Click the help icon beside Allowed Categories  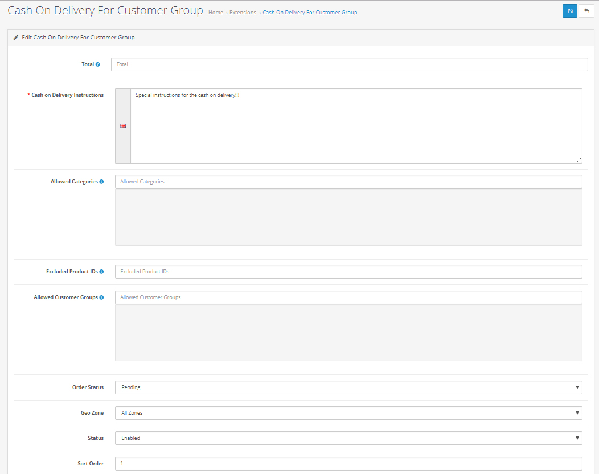(101, 182)
